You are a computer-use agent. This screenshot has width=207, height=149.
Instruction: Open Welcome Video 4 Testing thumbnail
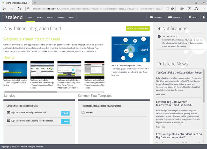coord(94,70)
